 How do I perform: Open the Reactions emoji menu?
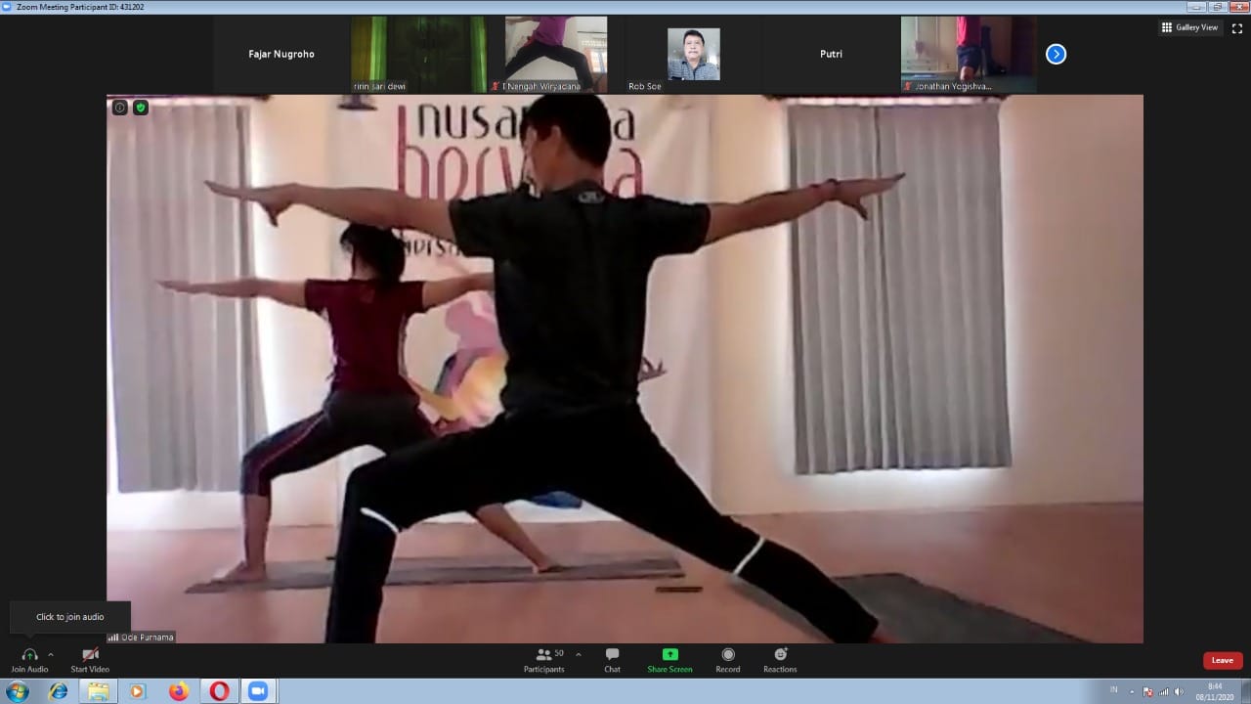pos(780,655)
